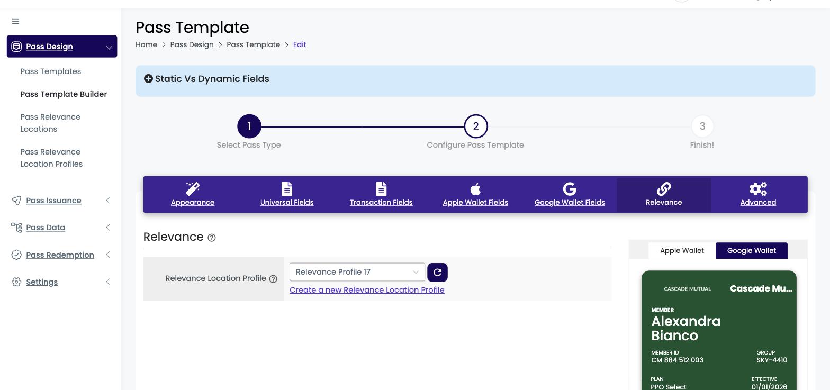Switch to the Google Wallet preview tab
The height and width of the screenshot is (390, 830).
point(752,250)
